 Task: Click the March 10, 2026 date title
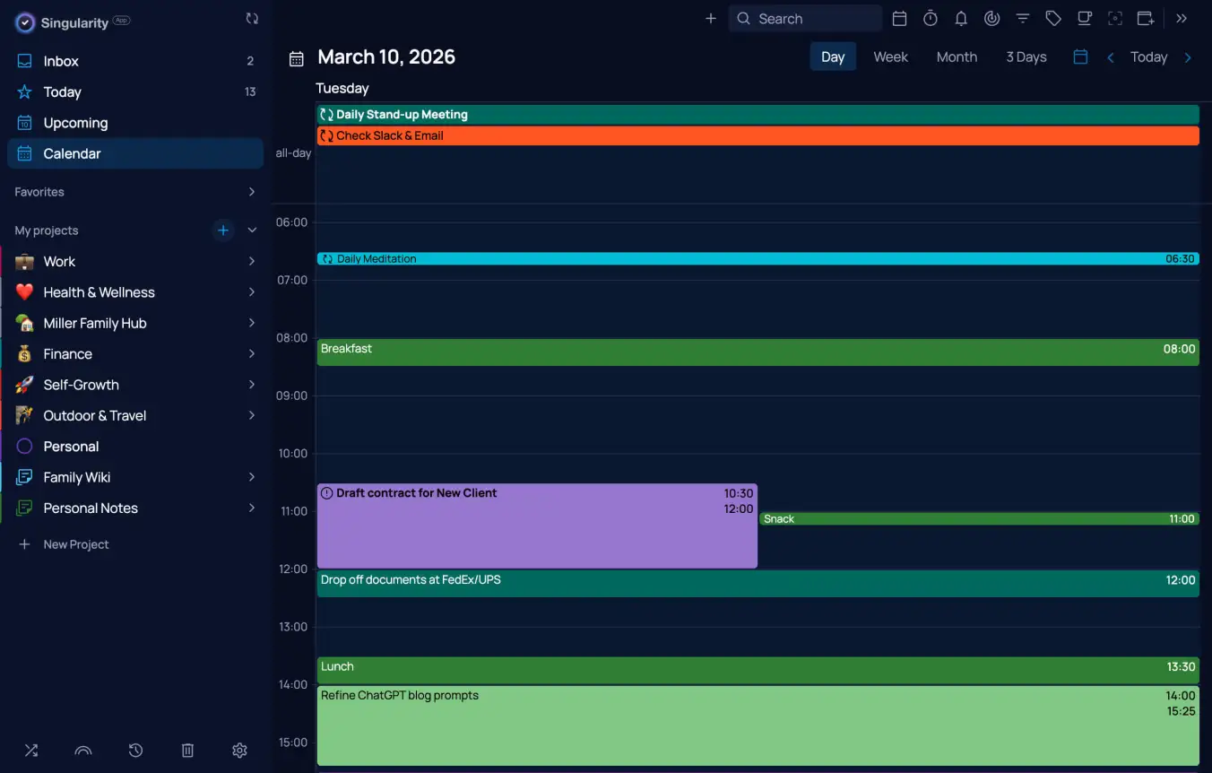click(x=386, y=57)
